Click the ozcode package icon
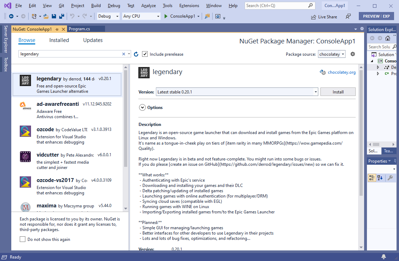This screenshot has height=261, width=399. (25, 131)
